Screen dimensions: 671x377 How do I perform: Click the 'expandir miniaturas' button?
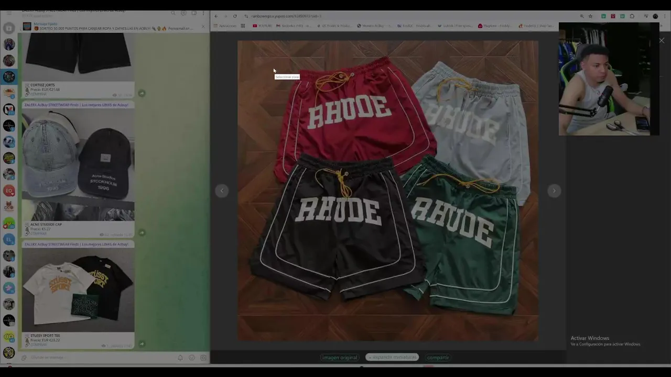click(392, 358)
